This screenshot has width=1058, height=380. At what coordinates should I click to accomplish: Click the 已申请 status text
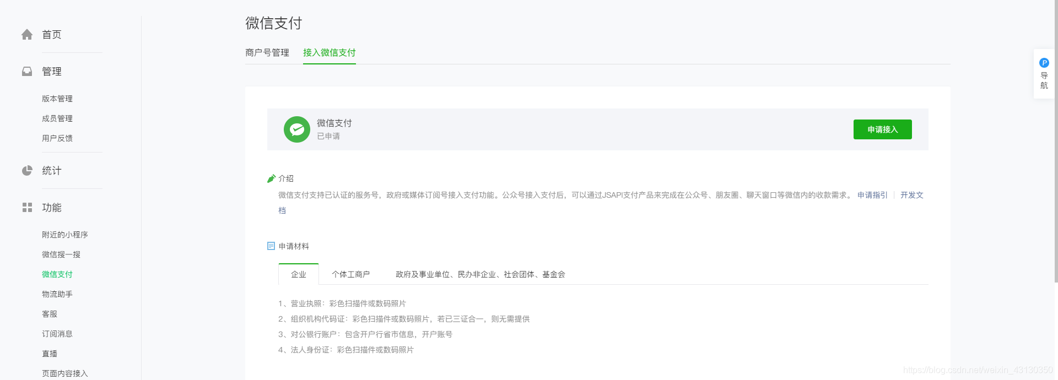pyautogui.click(x=328, y=136)
